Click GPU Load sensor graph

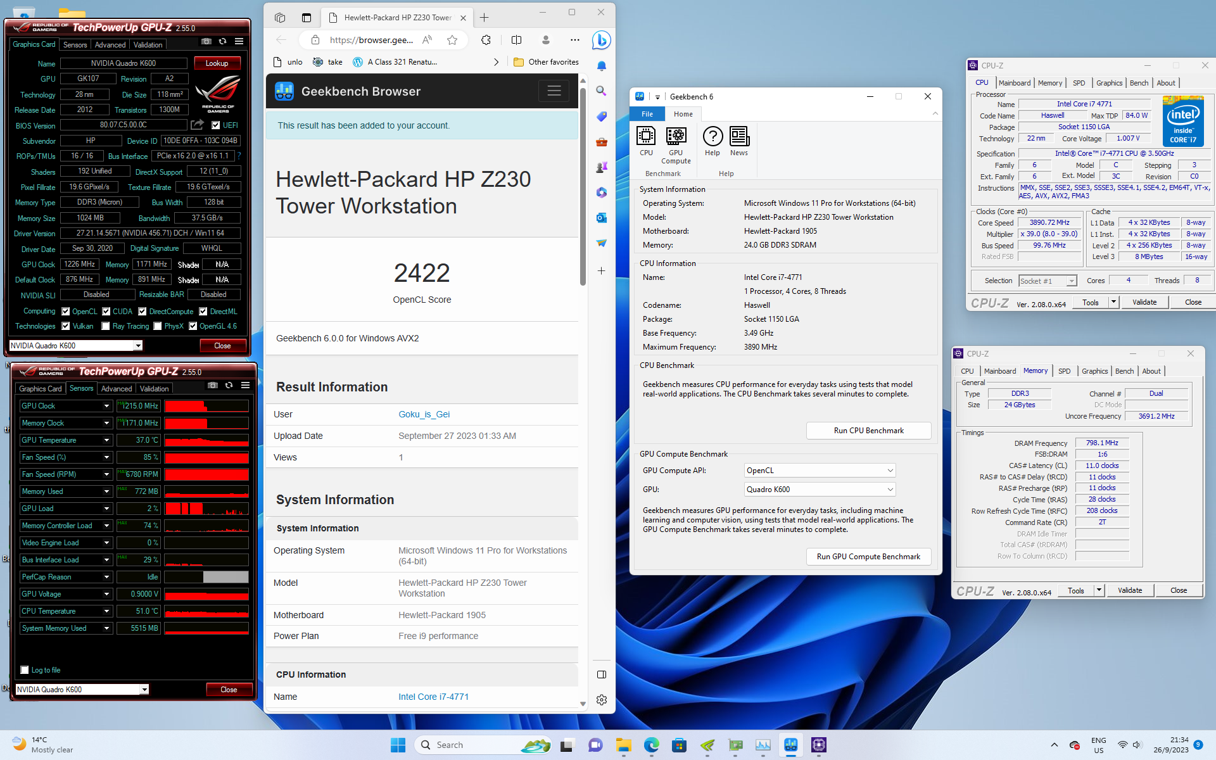pos(206,509)
